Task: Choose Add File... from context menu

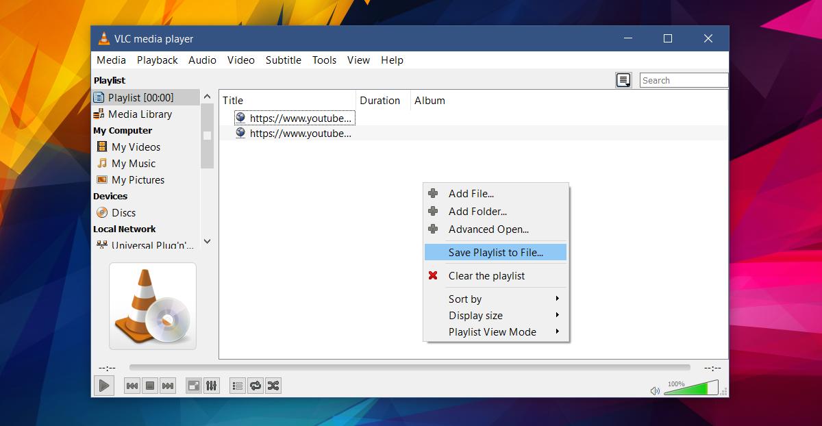Action: 495,194
